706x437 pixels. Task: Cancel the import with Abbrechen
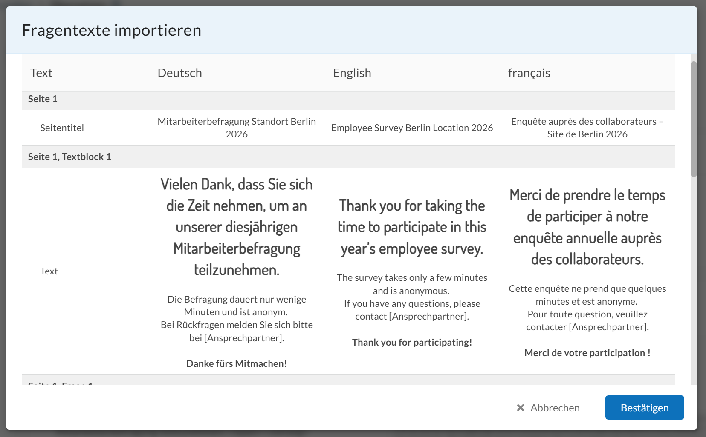[x=548, y=408]
